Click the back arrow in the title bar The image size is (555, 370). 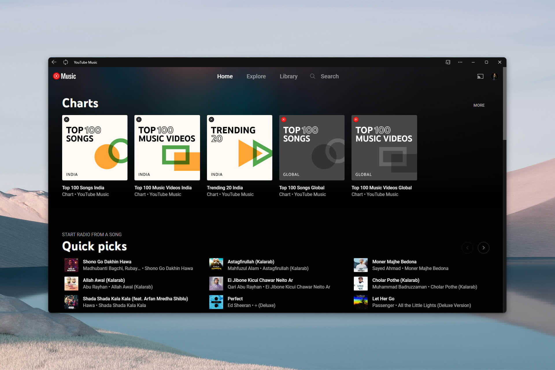[x=54, y=62]
